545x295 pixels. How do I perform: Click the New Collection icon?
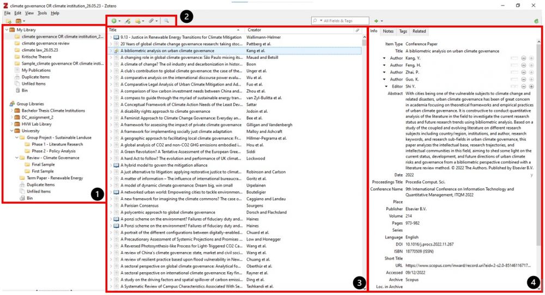coord(8,21)
